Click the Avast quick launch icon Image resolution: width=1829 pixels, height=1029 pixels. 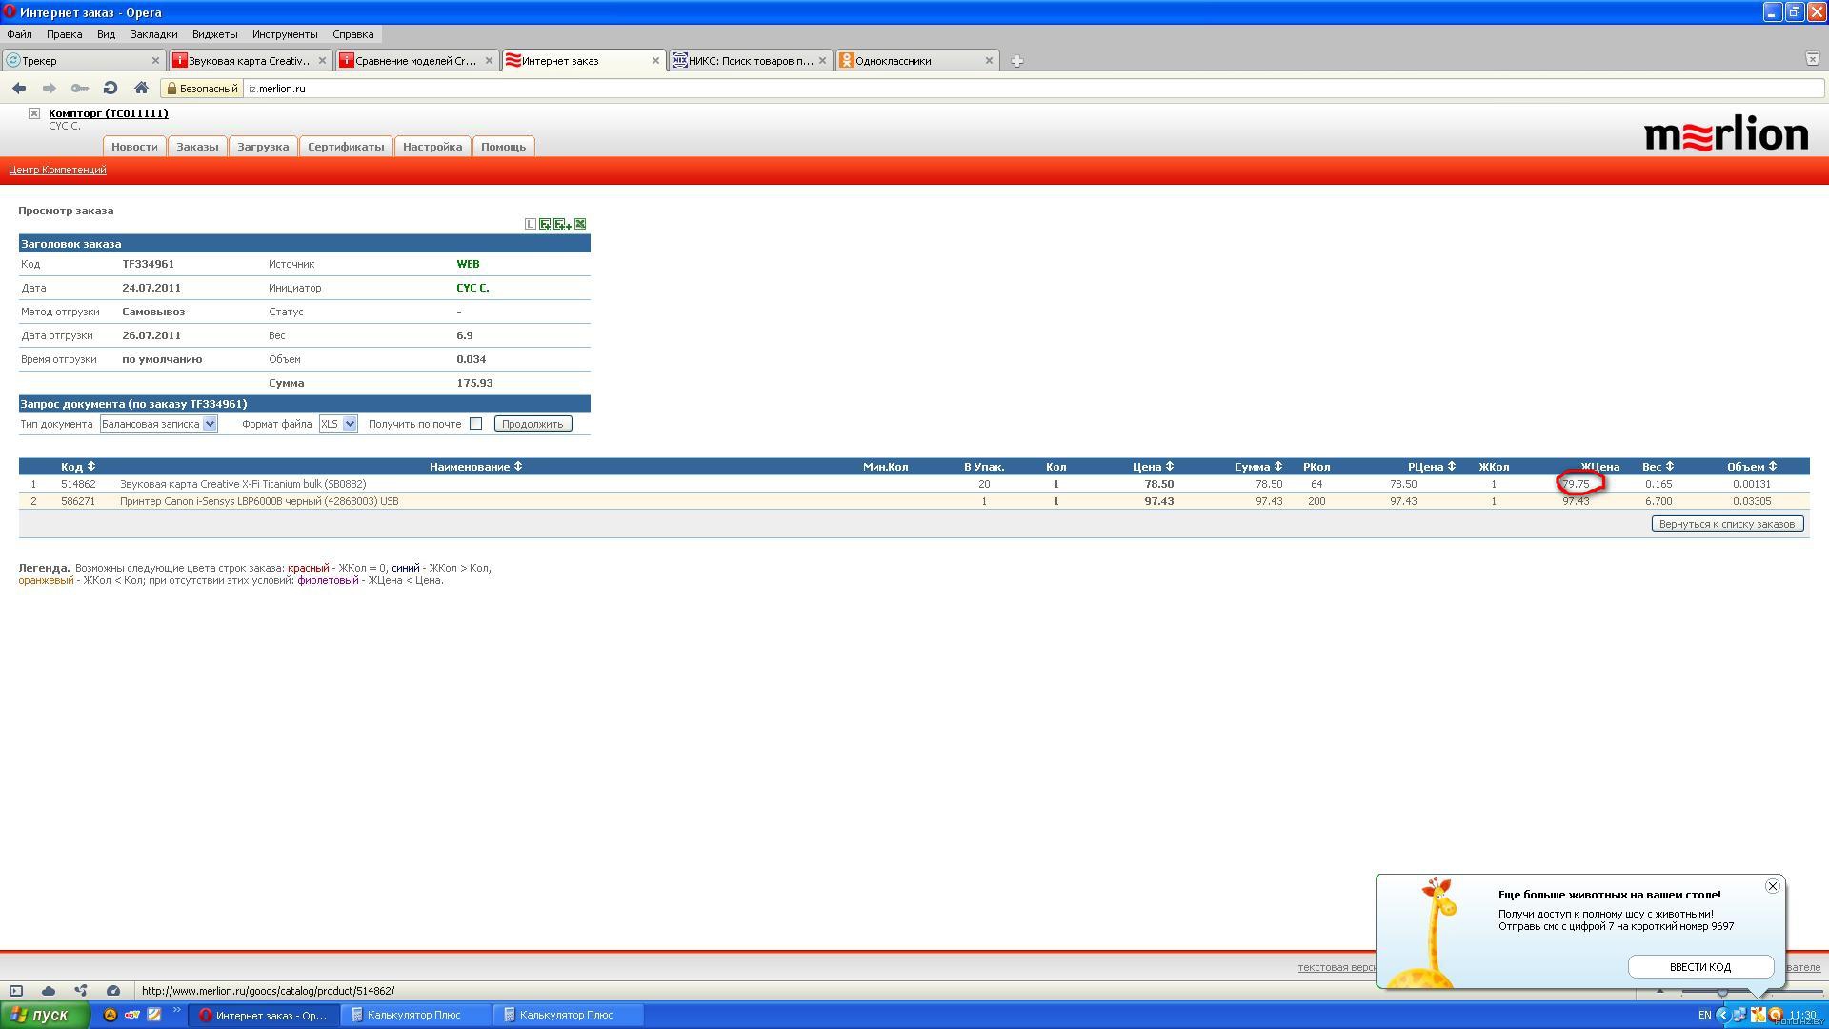click(111, 1015)
